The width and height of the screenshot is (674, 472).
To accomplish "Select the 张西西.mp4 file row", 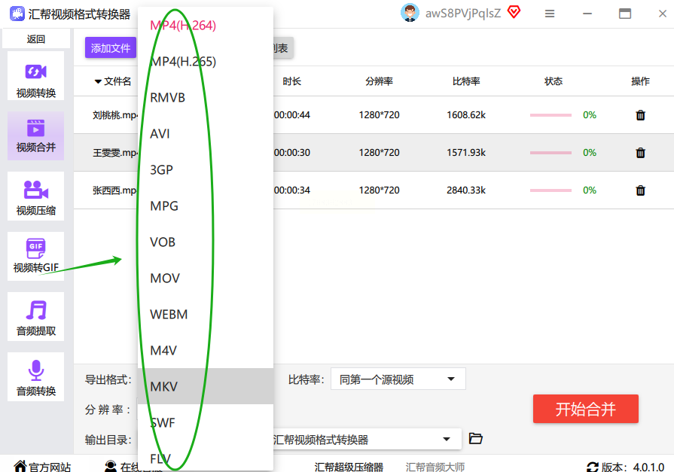I will click(374, 190).
